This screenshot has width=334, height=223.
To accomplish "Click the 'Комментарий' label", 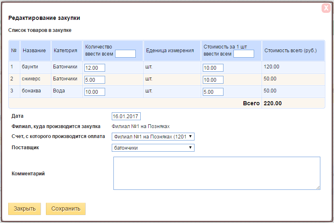I will 28,174.
